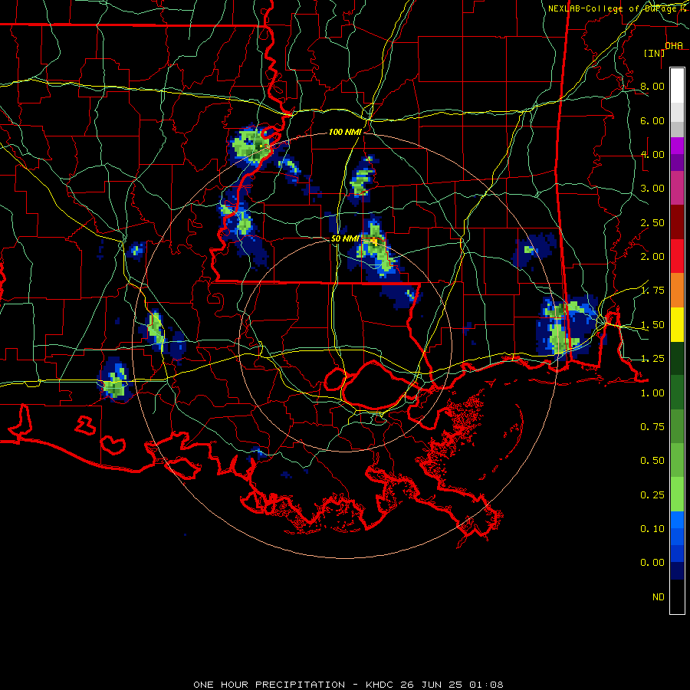Click the navy swatch just below 0.00
Viewport: 690px width, 690px height.
click(x=677, y=570)
